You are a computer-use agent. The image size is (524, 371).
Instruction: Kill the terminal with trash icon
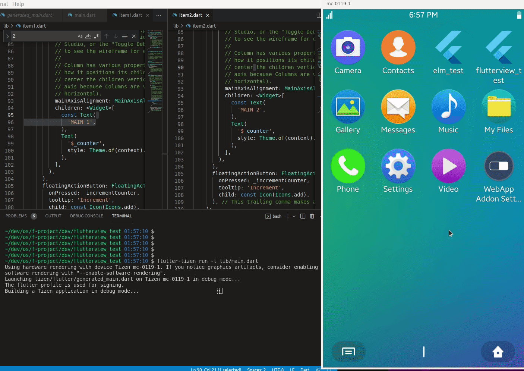pos(312,216)
